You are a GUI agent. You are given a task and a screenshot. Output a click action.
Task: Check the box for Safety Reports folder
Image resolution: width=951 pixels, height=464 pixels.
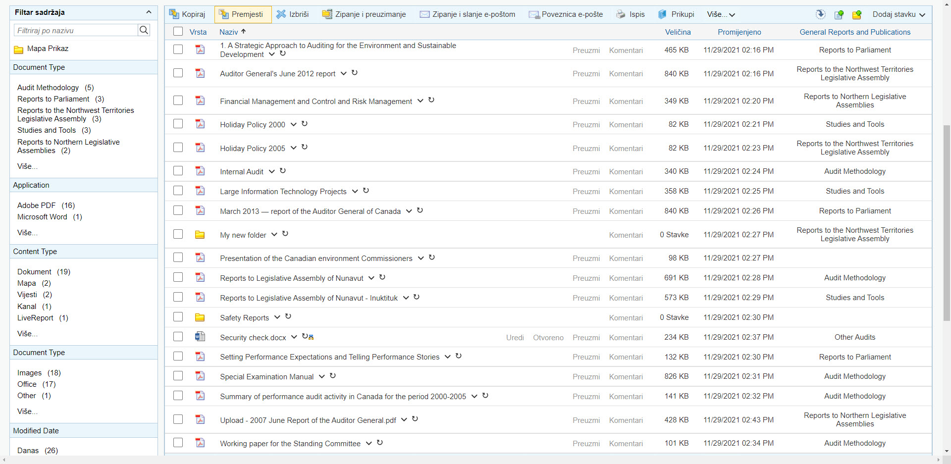click(x=178, y=317)
